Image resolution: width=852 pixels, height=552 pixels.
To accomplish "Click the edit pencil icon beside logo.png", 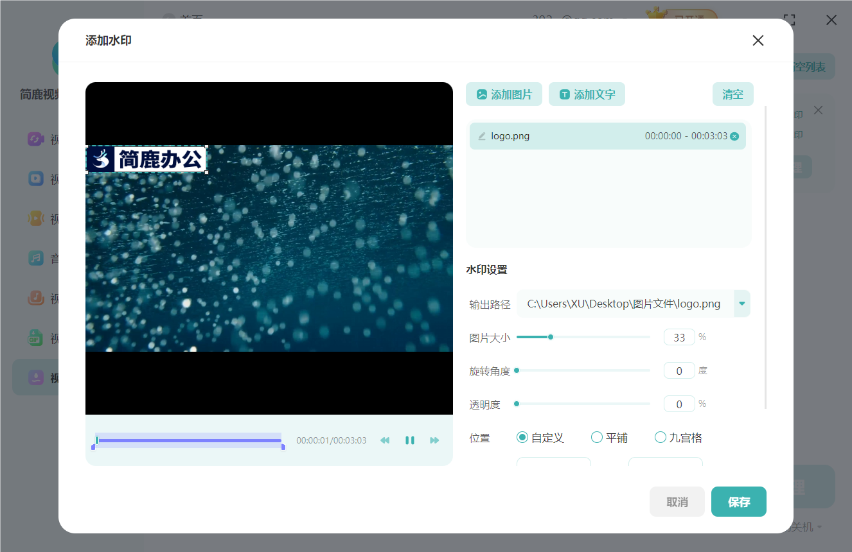I will 482,136.
